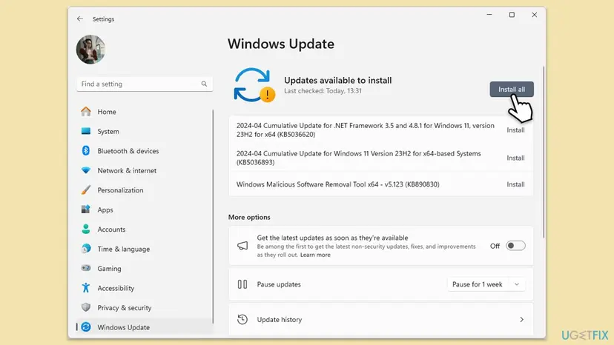Image resolution: width=614 pixels, height=345 pixels.
Task: Click the Personalization paintbrush icon
Action: pos(86,190)
